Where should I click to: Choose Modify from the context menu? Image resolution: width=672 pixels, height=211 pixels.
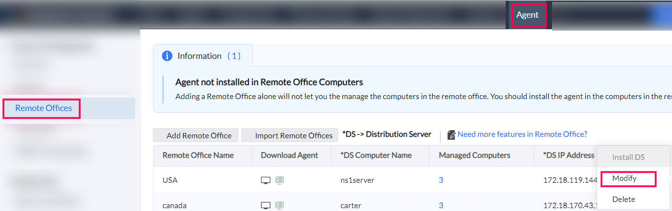624,178
